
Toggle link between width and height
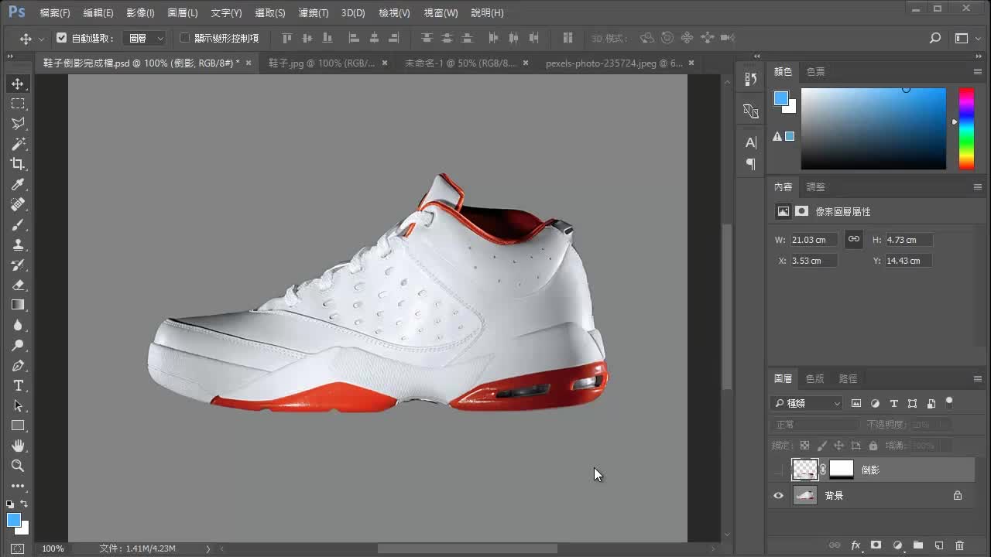853,240
